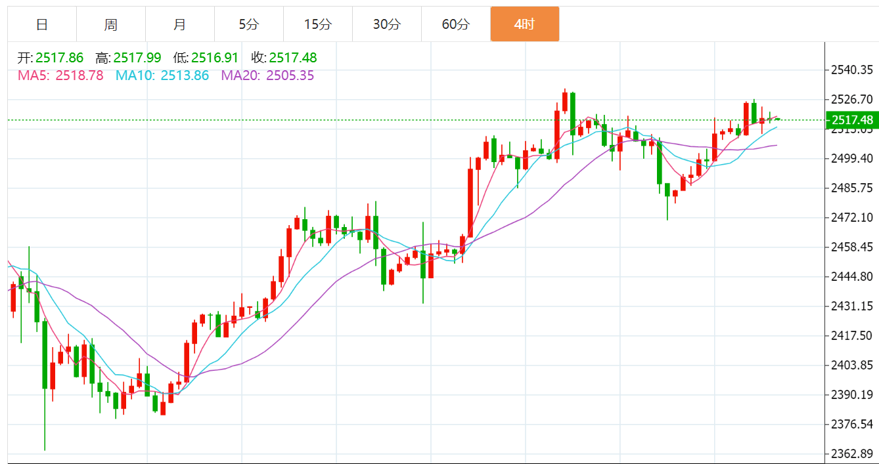
Task: Switch to the 日 daily chart tab
Action: tap(42, 24)
